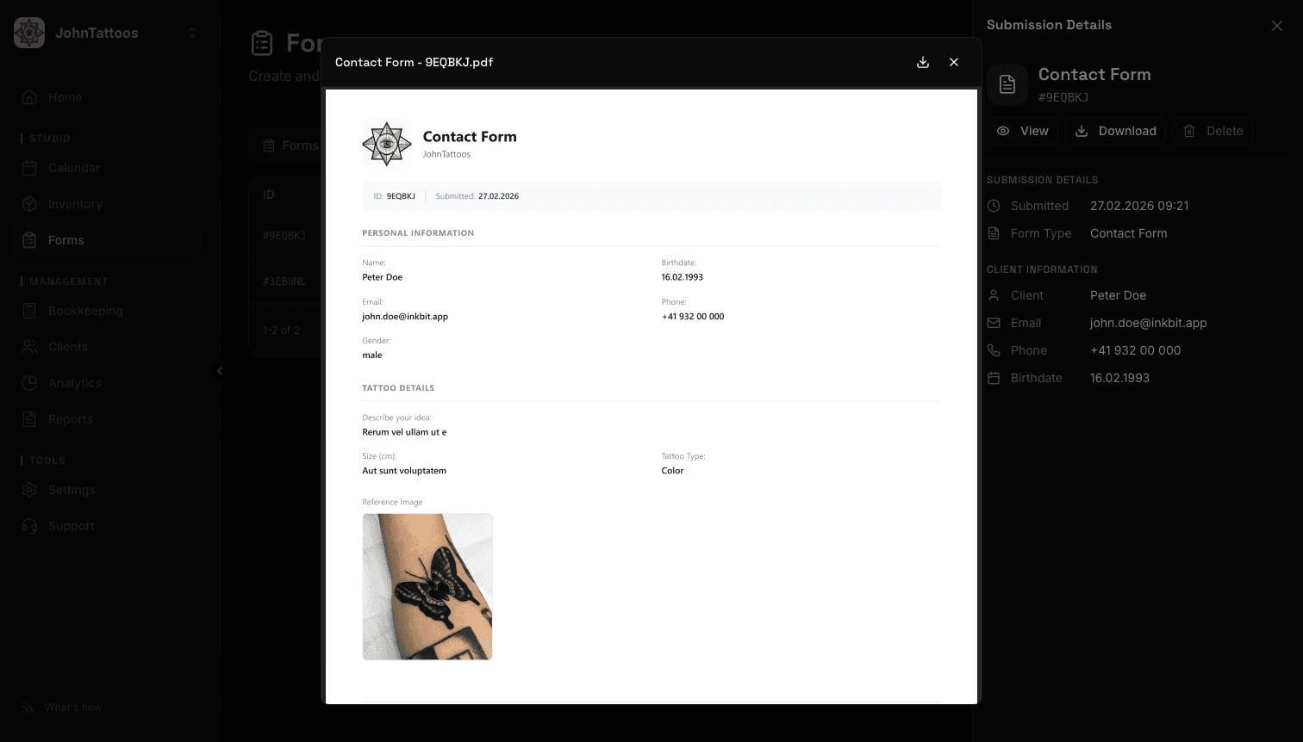Viewport: 1303px width, 742px height.
Task: Select the Forms clipboard icon in sidebar
Action: point(29,240)
